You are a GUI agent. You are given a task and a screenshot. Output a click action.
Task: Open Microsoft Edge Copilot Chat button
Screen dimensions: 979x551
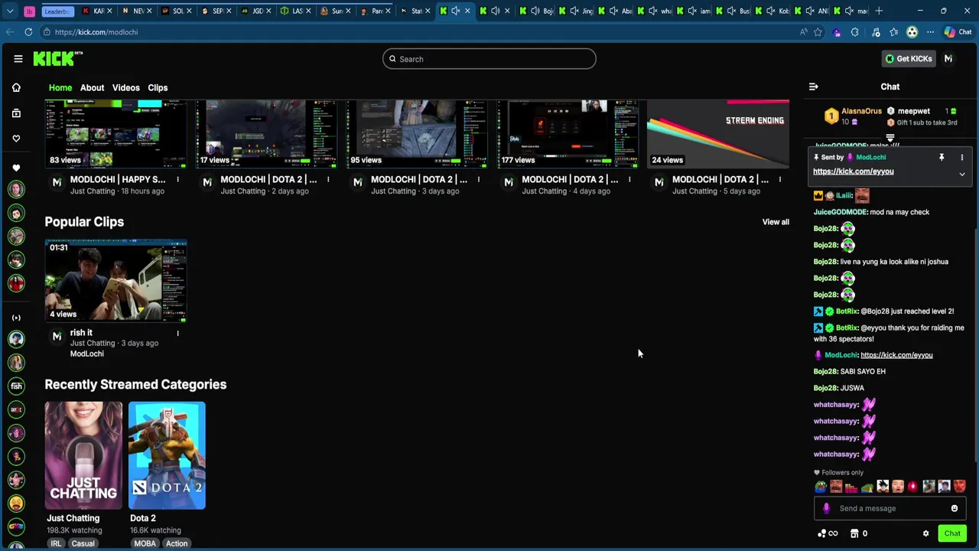(x=958, y=32)
